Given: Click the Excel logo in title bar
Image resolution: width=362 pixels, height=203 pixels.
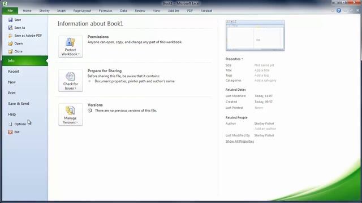Looking at the screenshot, I should pos(5,3).
